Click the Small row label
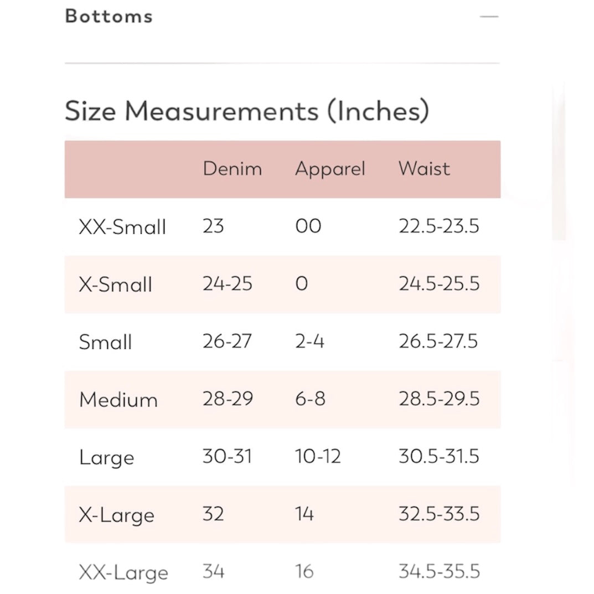The image size is (594, 594). click(x=105, y=342)
